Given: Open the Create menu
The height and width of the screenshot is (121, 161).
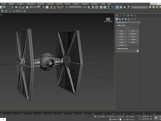Looking at the screenshot, I should point(4,4).
